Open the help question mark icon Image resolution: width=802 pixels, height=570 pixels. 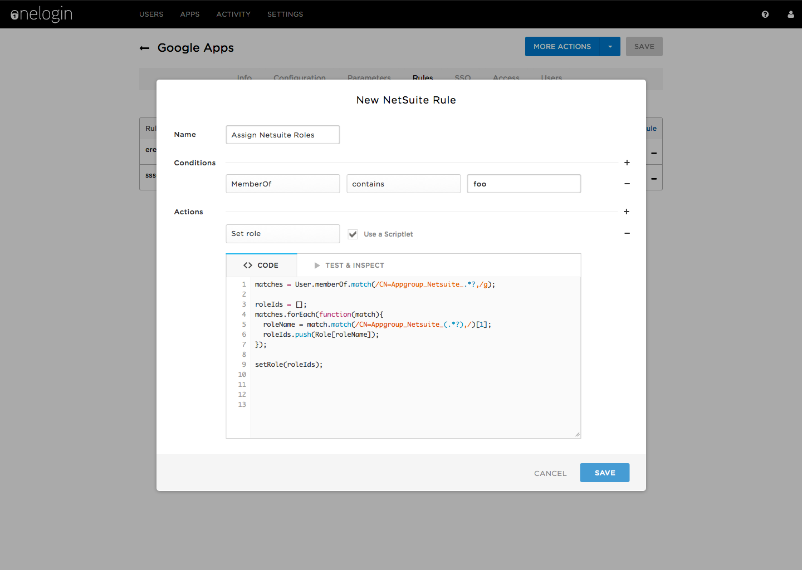tap(765, 14)
